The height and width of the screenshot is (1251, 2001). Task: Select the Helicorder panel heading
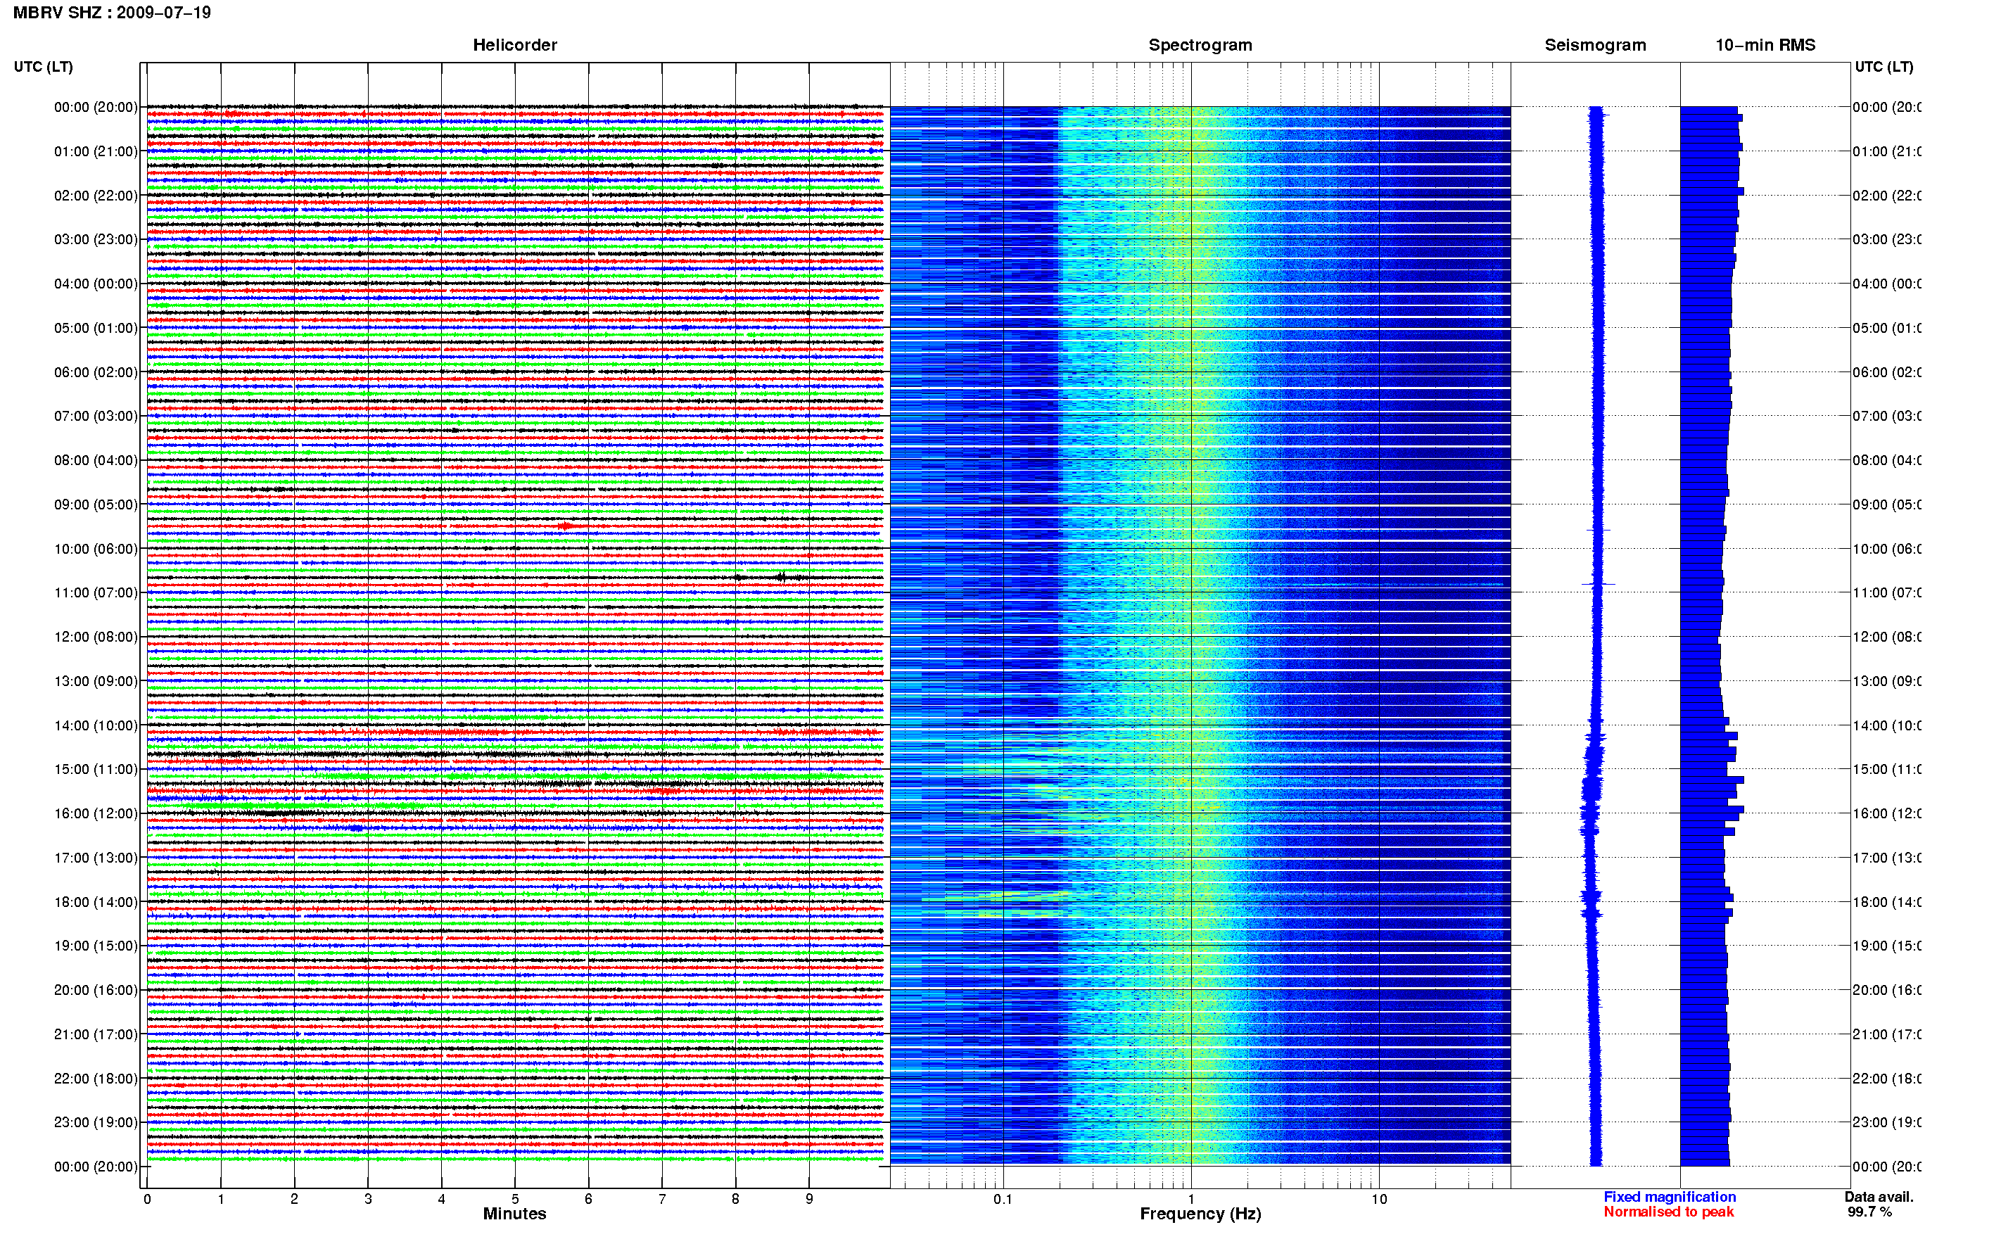coord(514,45)
